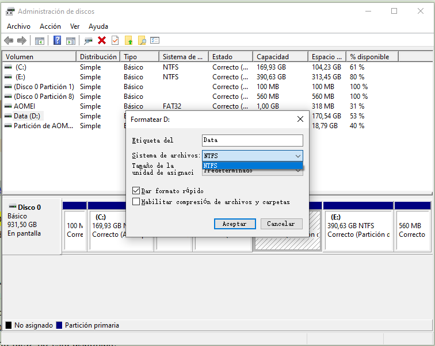Click the drive connection icon in toolbar
The height and width of the screenshot is (346, 435).
(x=88, y=40)
